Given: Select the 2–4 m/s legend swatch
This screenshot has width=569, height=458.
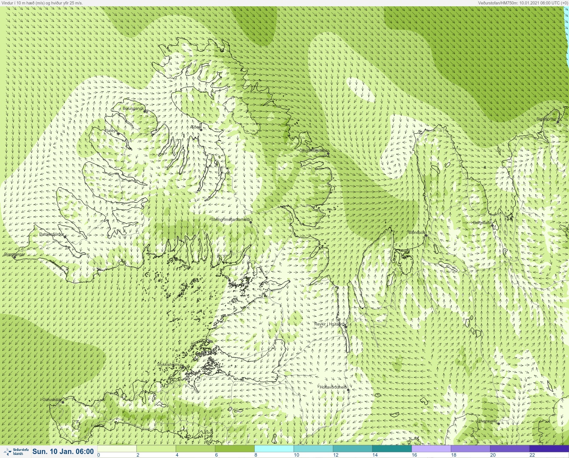Looking at the screenshot, I should click(156, 449).
